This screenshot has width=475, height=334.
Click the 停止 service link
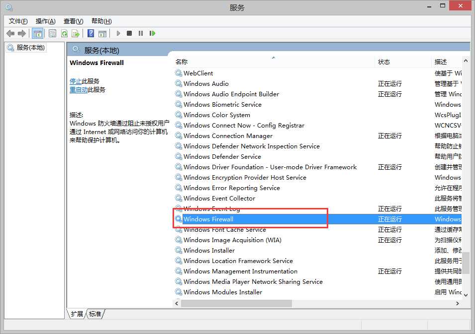tap(76, 81)
